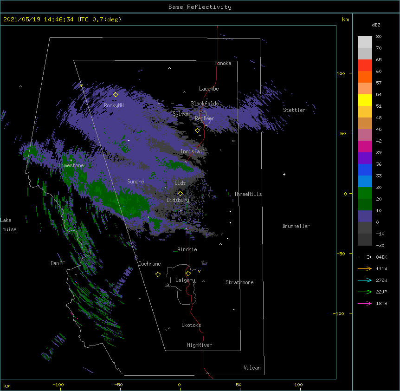The height and width of the screenshot is (391, 400).
Task: Click the Sundre label
Action: point(135,182)
